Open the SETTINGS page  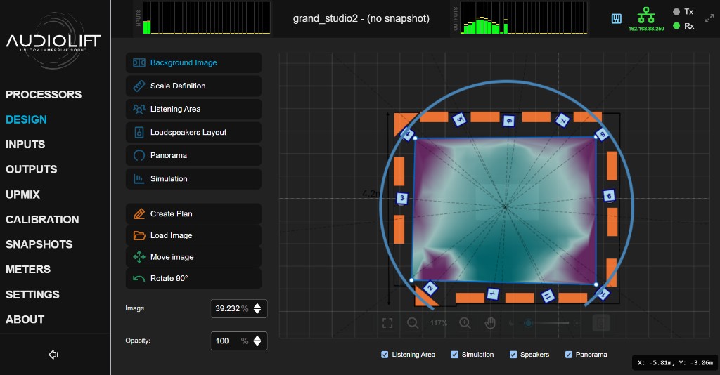32,294
